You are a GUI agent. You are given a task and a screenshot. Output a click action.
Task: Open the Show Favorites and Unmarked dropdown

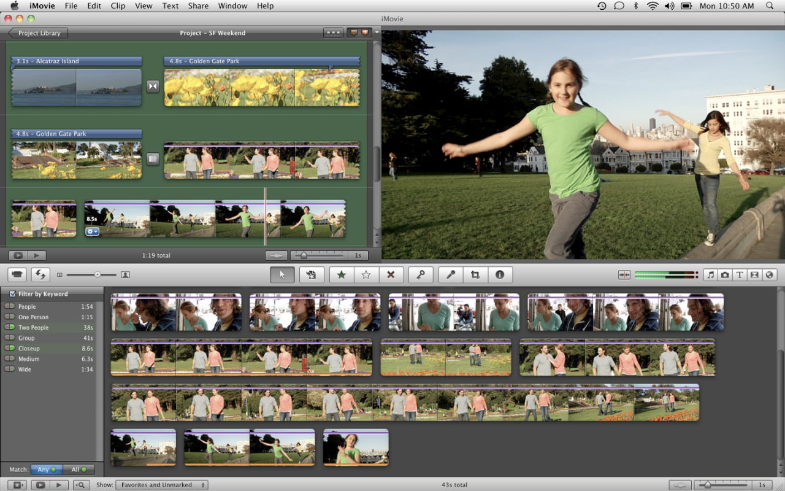click(x=162, y=485)
